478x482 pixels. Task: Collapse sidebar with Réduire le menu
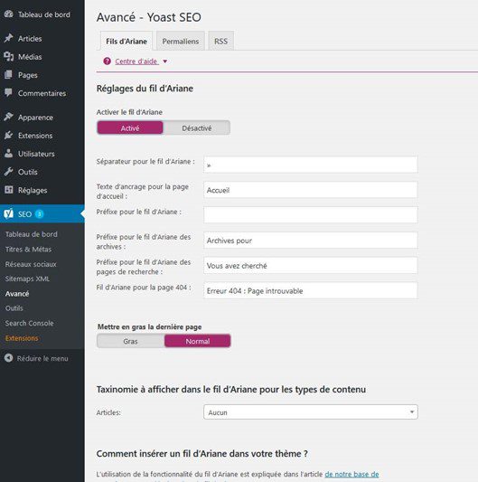[36, 358]
